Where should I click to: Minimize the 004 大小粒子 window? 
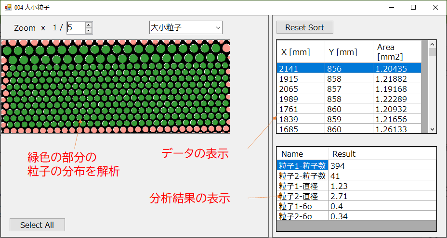[x=391, y=7]
